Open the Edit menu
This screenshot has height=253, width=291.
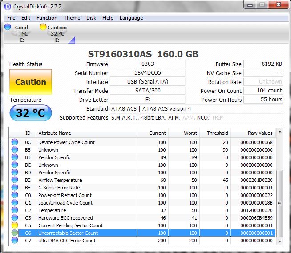pyautogui.click(x=26, y=18)
